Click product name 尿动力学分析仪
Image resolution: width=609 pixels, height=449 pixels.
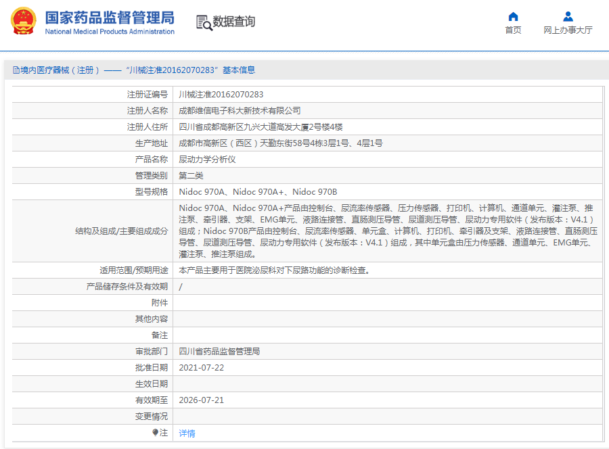coord(206,160)
